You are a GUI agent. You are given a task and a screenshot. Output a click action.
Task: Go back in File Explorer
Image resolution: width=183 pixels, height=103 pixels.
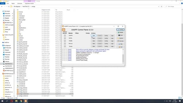(x=2, y=7)
